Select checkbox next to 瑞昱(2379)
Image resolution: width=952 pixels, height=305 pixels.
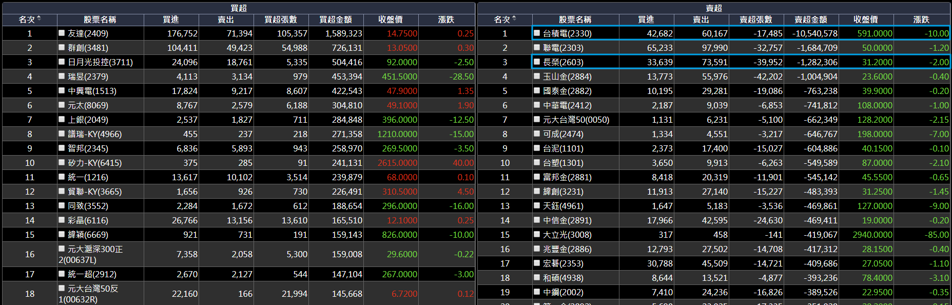62,76
